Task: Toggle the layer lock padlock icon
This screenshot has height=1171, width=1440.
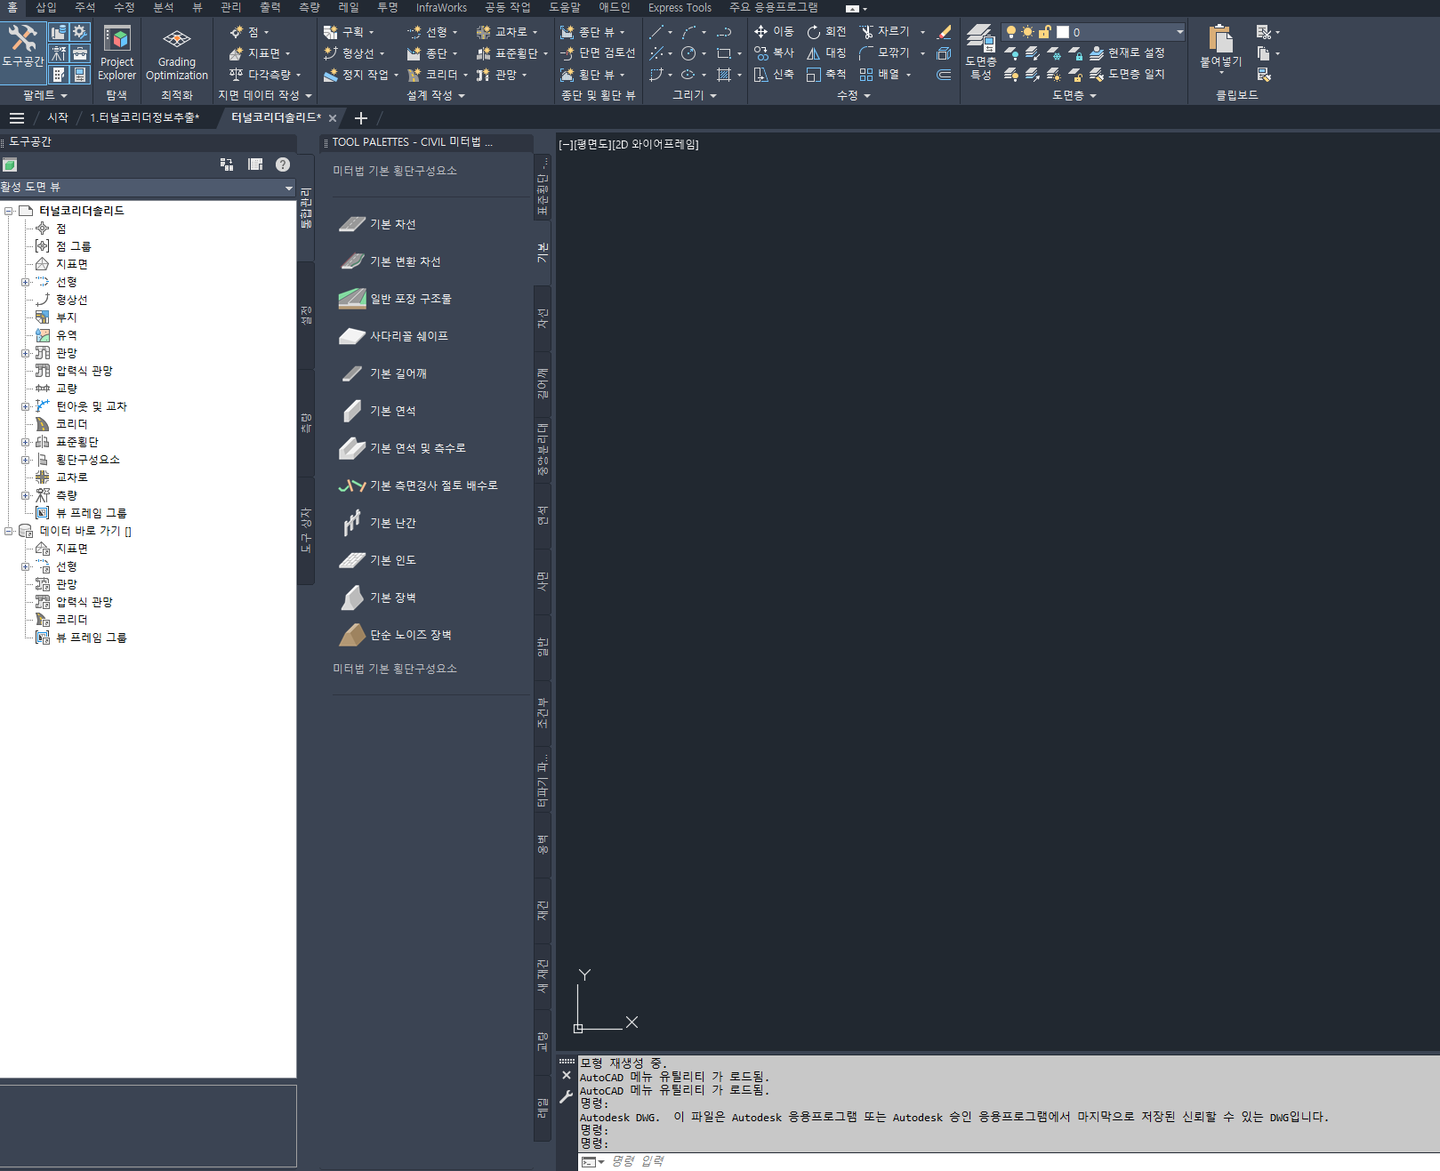Action: coord(1045,32)
